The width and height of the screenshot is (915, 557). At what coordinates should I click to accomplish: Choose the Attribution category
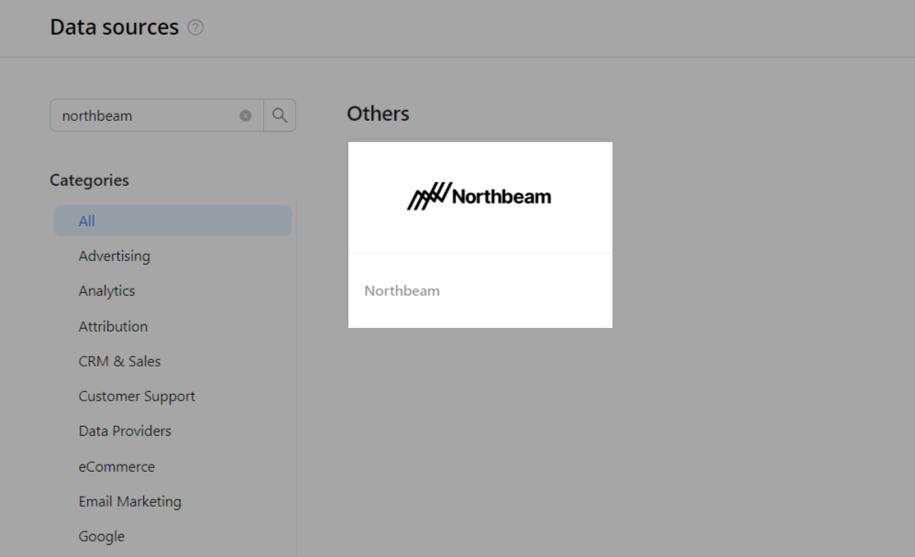(113, 326)
